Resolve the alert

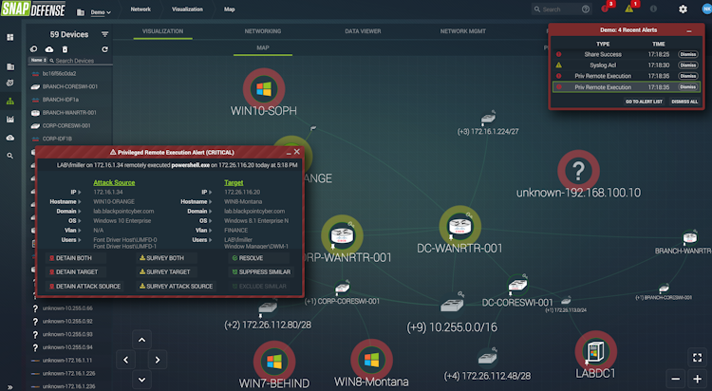pos(258,258)
